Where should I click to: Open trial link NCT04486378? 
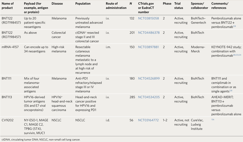(149, 33)
